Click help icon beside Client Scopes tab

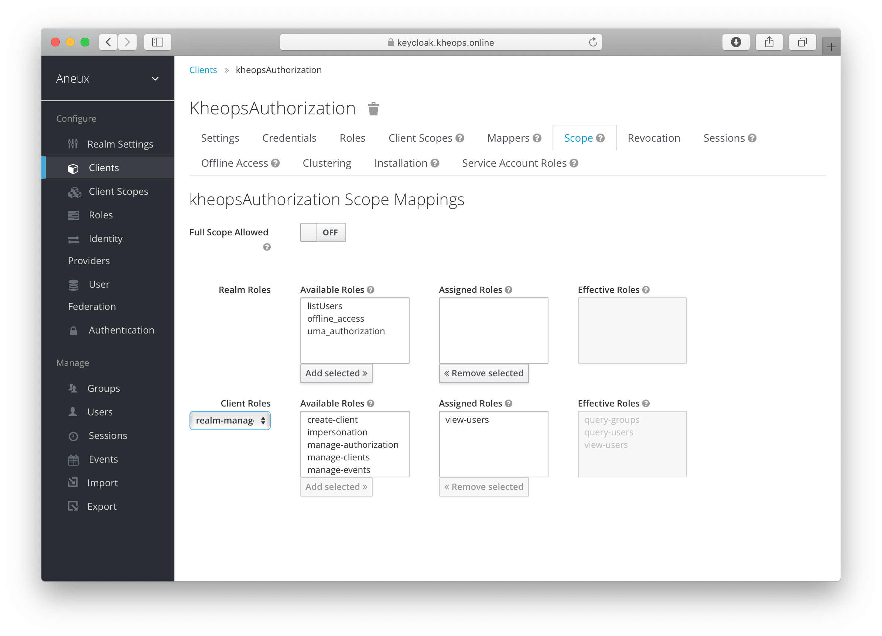(460, 138)
